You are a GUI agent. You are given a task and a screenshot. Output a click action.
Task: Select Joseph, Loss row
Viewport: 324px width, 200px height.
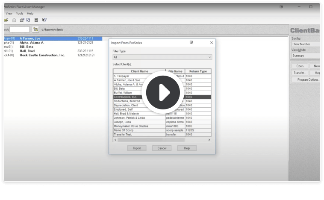pyautogui.click(x=162, y=122)
